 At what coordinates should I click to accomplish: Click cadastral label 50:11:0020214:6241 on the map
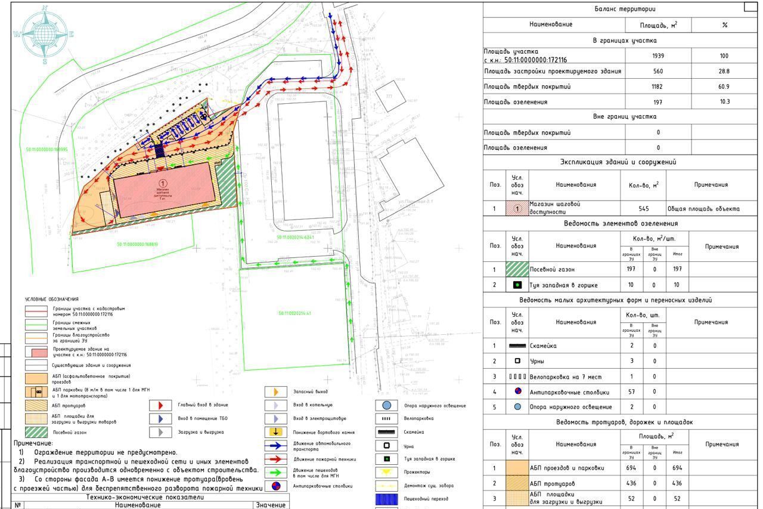tap(296, 237)
